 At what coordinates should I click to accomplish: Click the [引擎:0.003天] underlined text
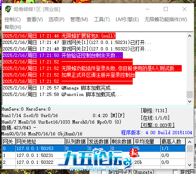[x=158, y=125]
